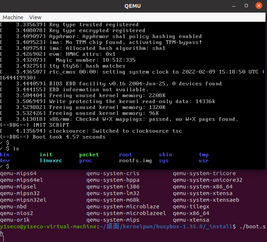Click 'sys' in ls output
The height and width of the screenshot is (242, 267).
click(164, 161)
